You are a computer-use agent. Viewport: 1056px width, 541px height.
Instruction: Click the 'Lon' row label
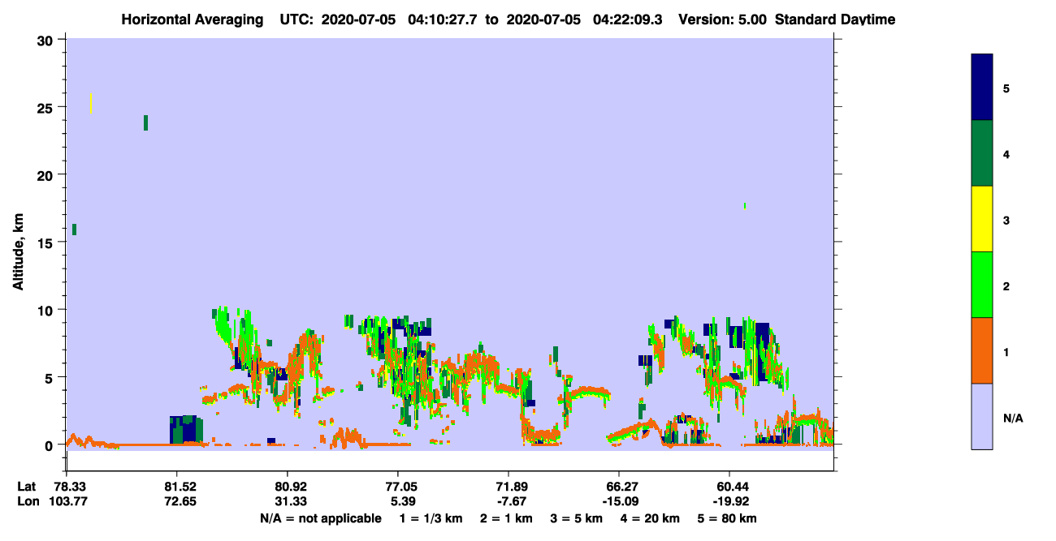pyautogui.click(x=28, y=501)
